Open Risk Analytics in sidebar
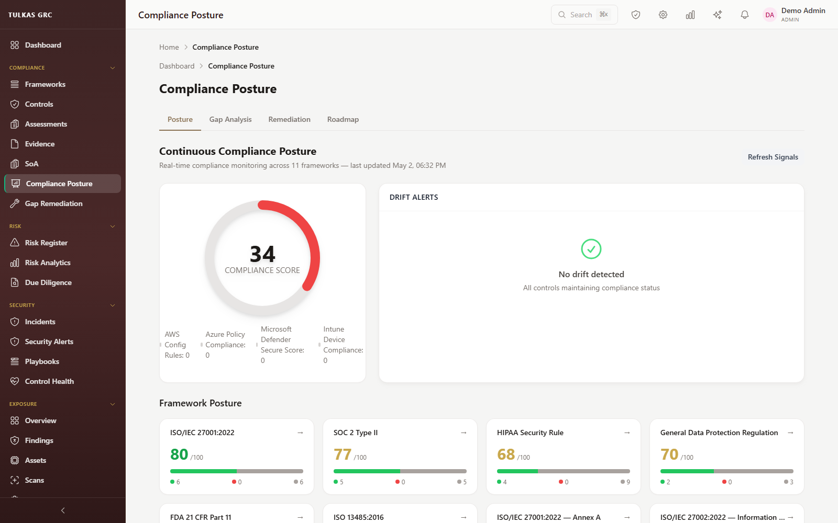Screen dimensions: 838x523 pos(63,263)
